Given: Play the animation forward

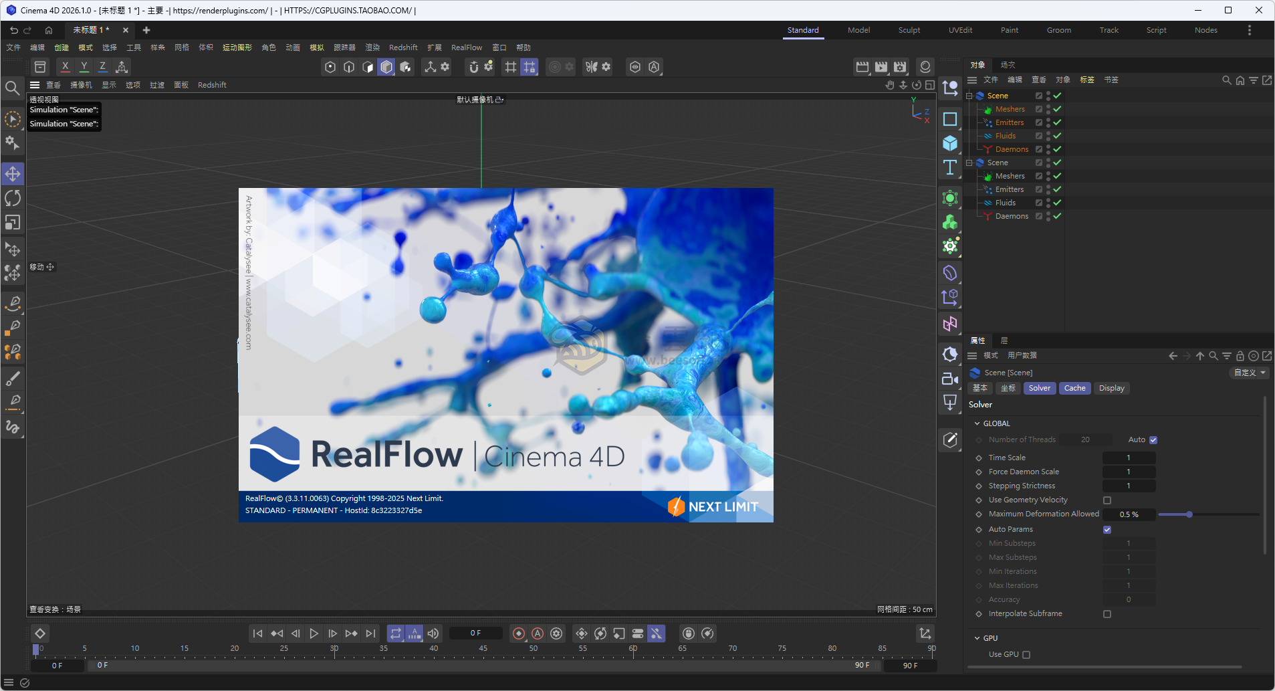Looking at the screenshot, I should (x=314, y=633).
